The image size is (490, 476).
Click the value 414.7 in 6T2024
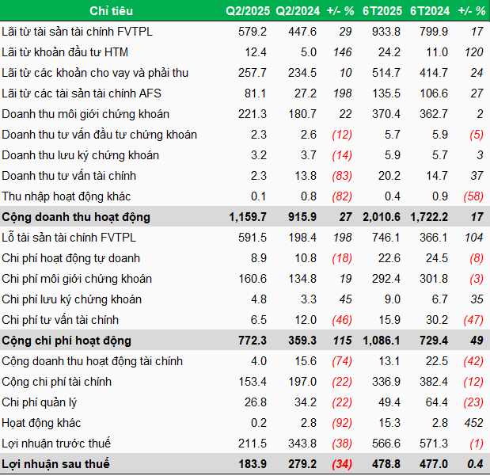point(434,73)
